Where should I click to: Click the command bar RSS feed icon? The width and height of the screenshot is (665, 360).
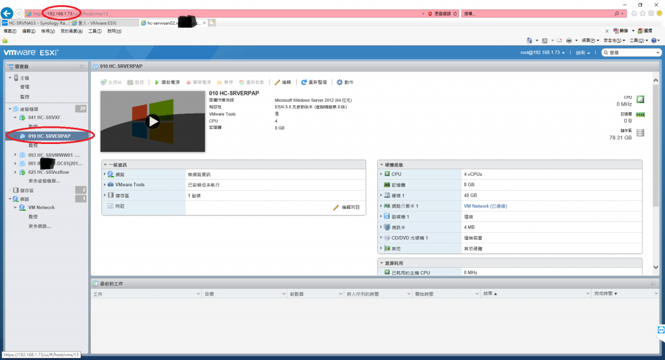545,40
